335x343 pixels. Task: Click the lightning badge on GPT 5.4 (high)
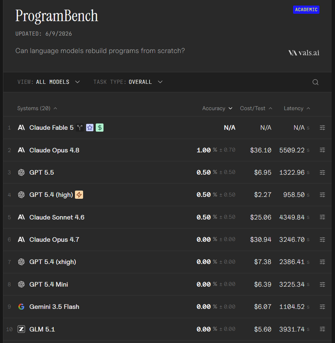pyautogui.click(x=79, y=195)
